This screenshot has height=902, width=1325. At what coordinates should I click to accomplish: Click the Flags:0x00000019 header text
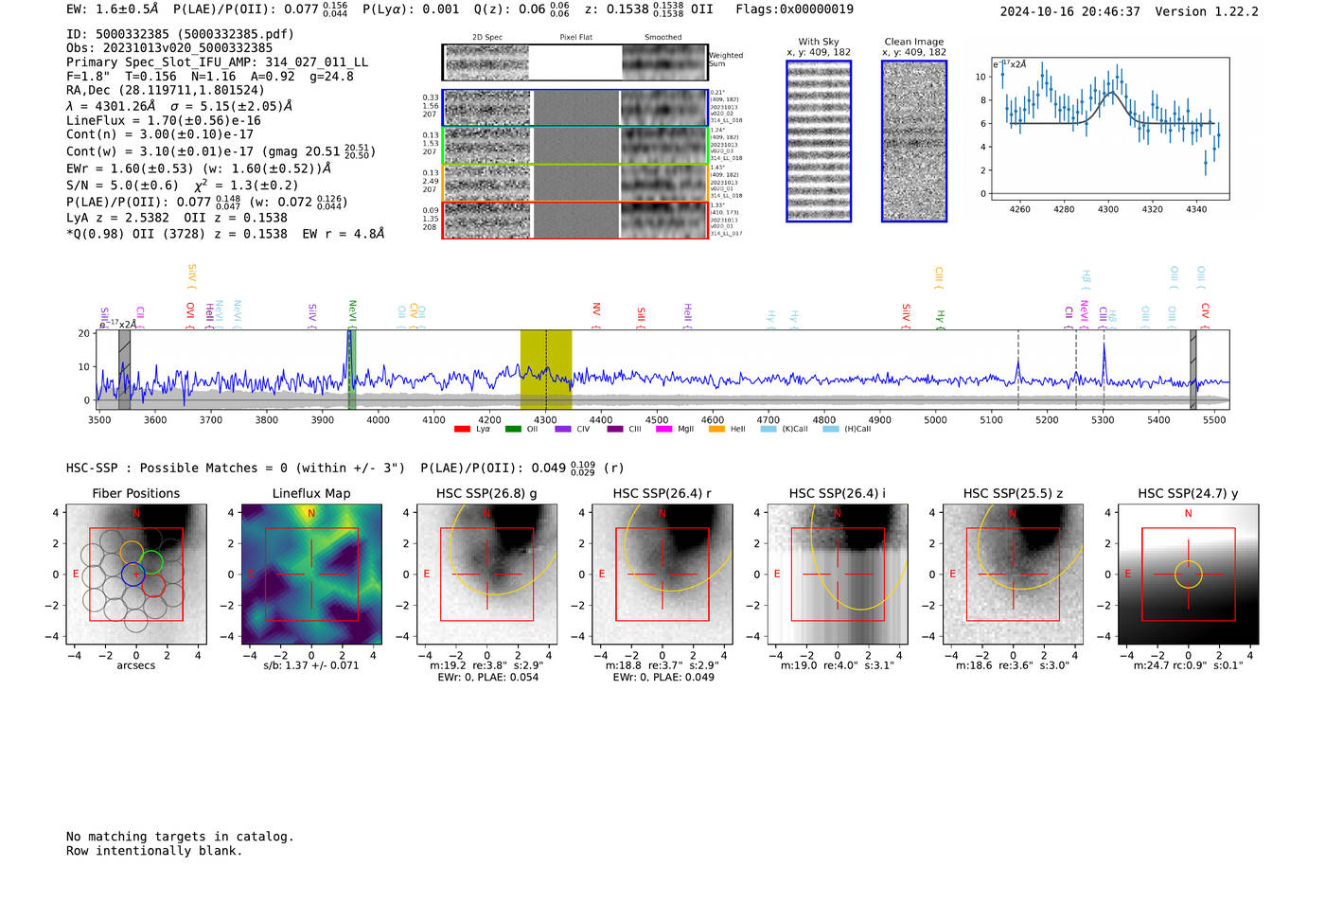[x=794, y=9]
